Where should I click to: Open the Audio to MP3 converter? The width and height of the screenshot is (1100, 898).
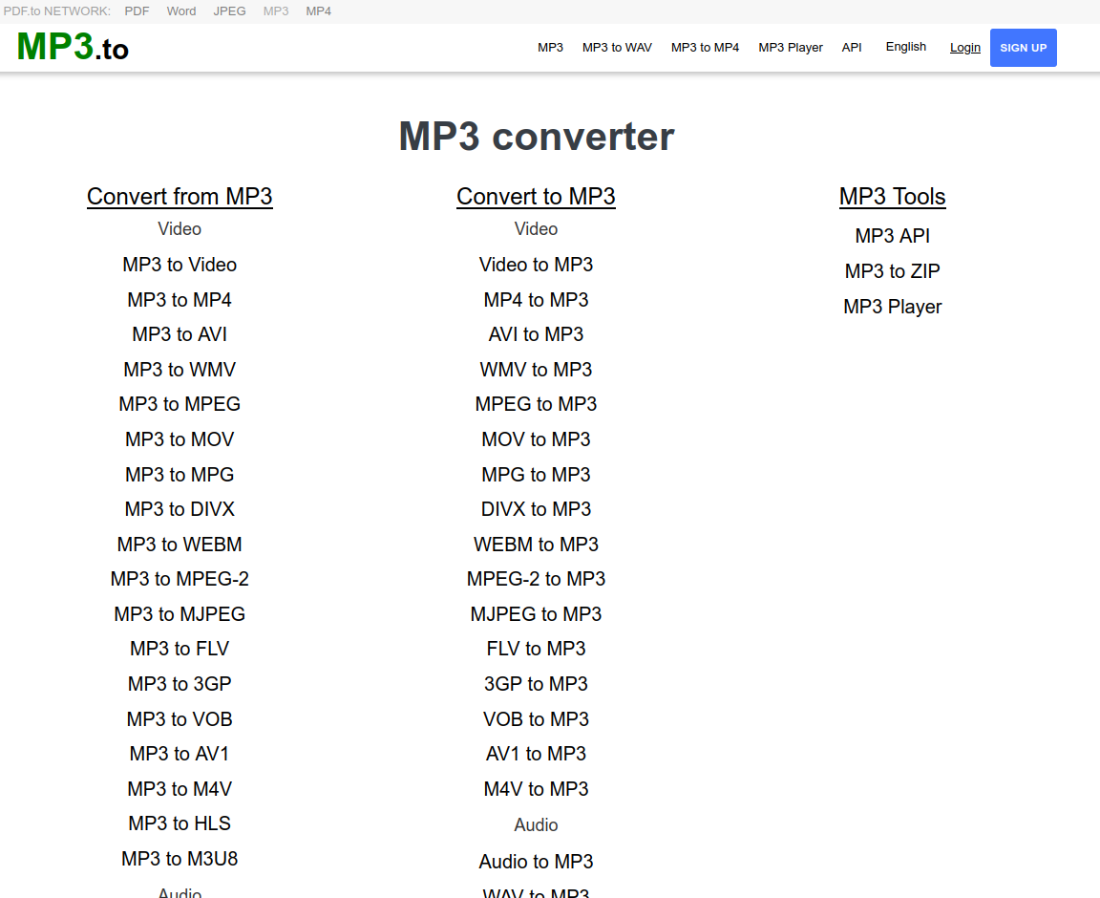[x=536, y=861]
